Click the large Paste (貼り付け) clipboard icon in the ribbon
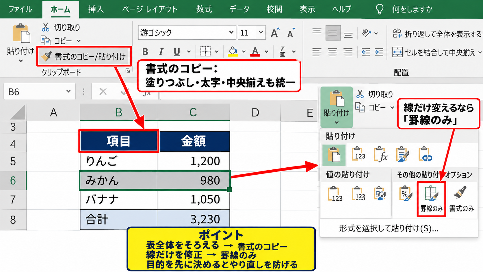The height and width of the screenshot is (272, 483). click(21, 34)
